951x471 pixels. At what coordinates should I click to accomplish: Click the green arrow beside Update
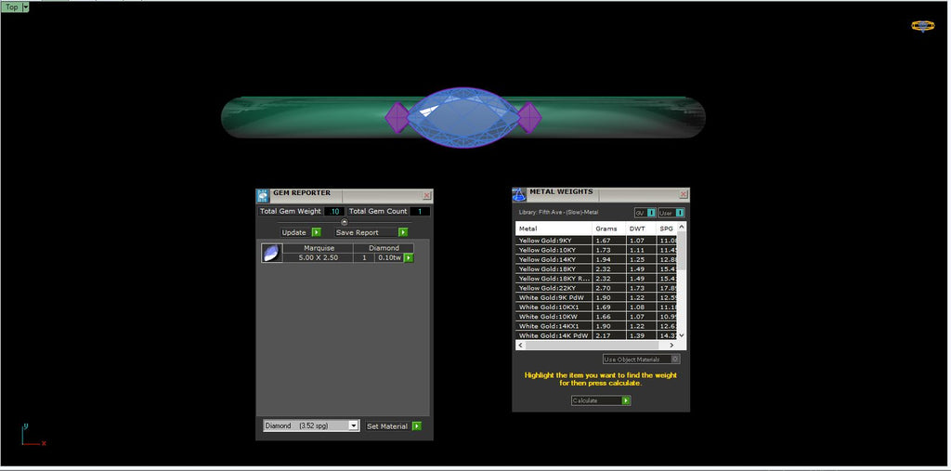click(316, 232)
